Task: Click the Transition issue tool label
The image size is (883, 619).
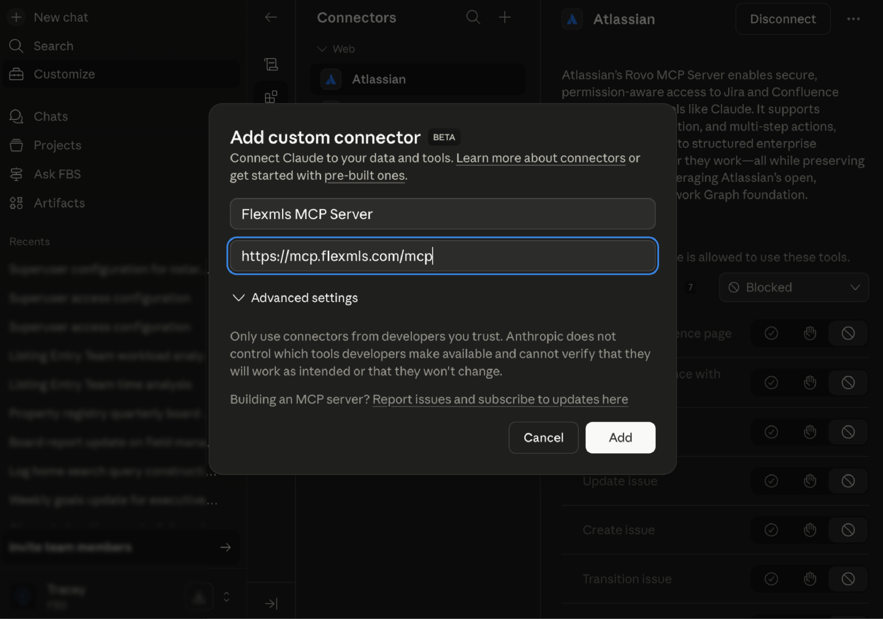Action: [x=627, y=579]
